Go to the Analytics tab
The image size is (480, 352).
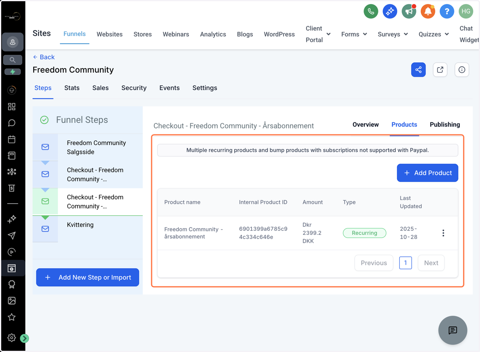tap(213, 34)
